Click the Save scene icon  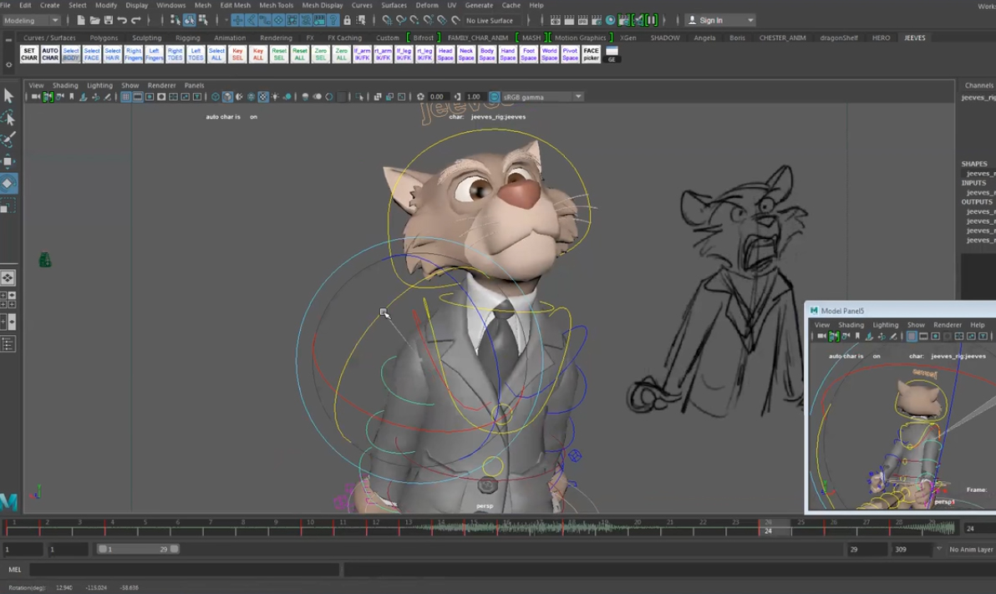coord(108,20)
